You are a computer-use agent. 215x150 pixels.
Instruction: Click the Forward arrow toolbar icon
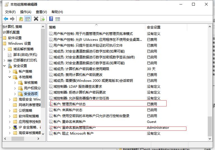[12, 19]
